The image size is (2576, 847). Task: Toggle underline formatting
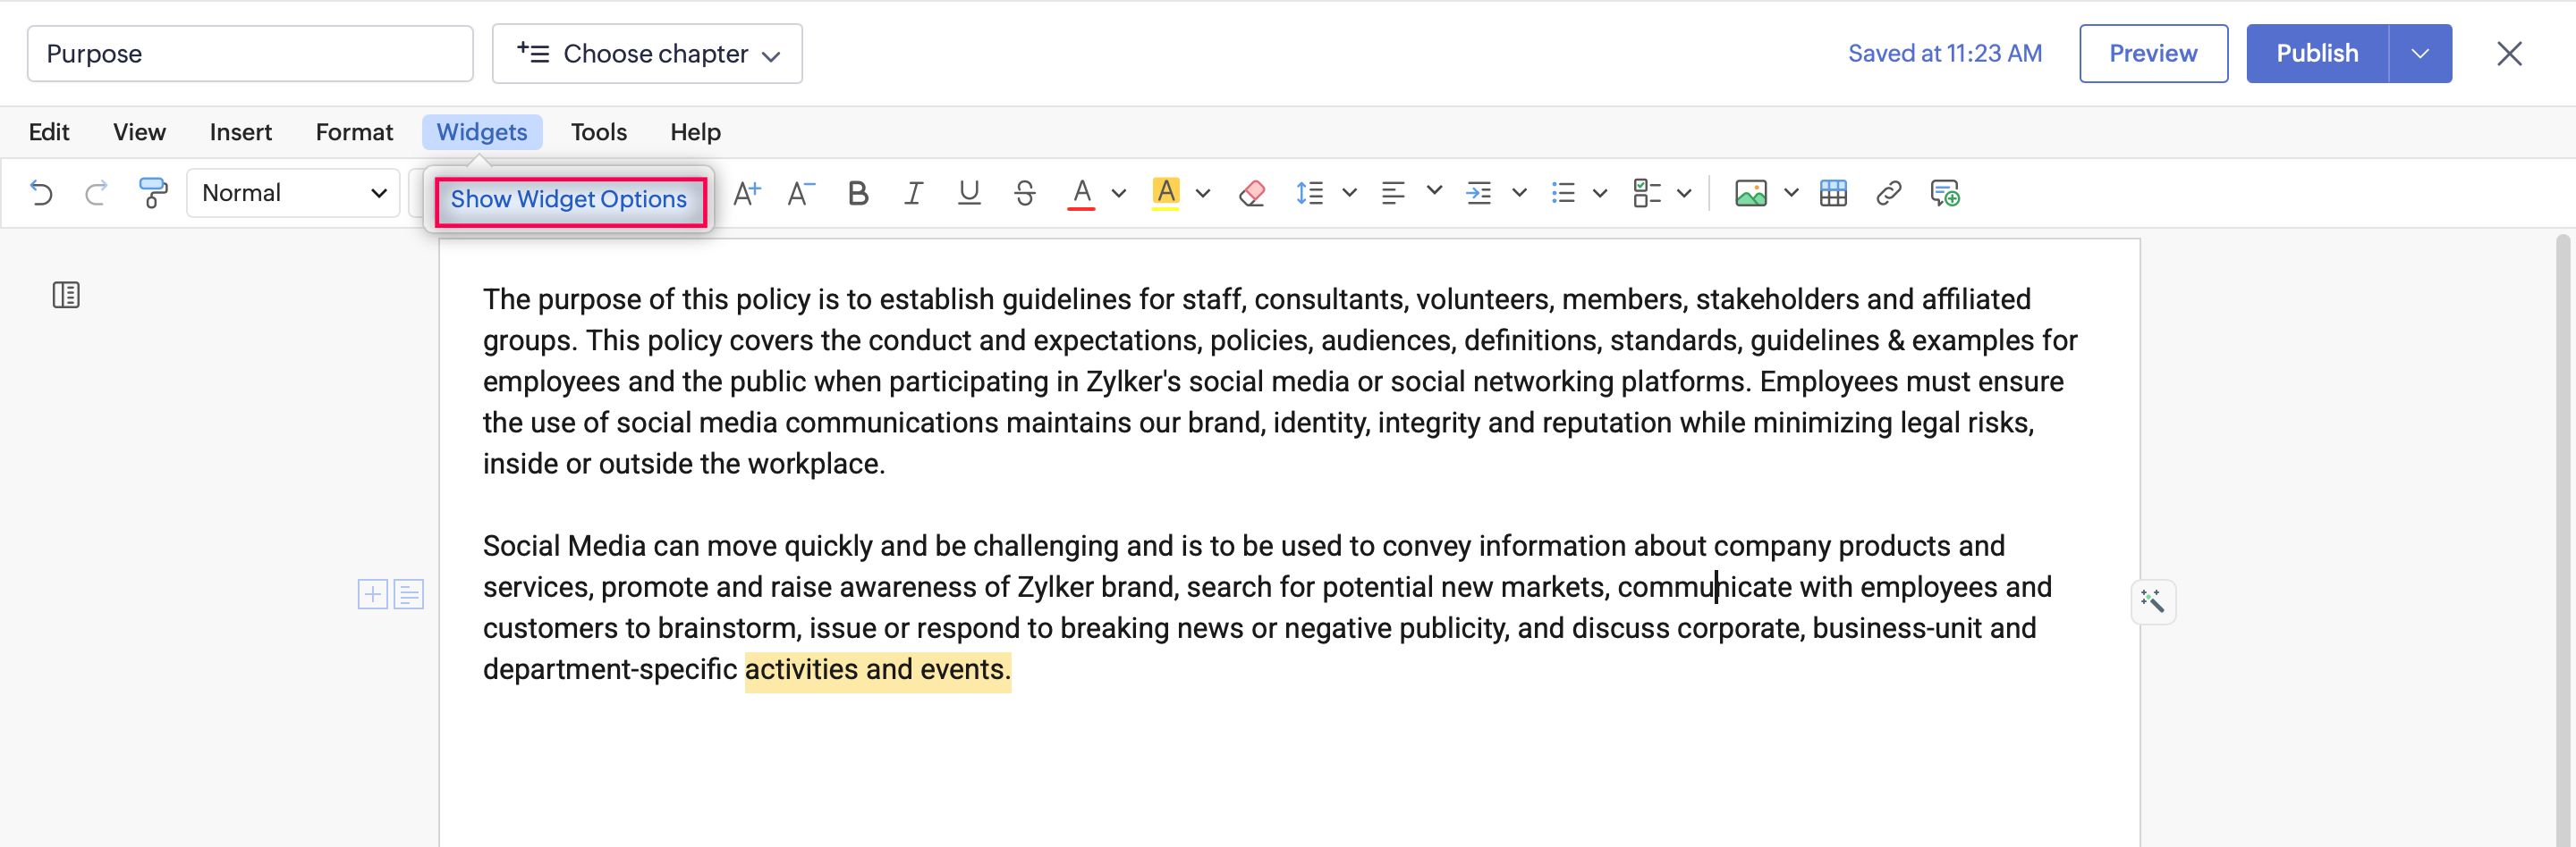[x=969, y=193]
